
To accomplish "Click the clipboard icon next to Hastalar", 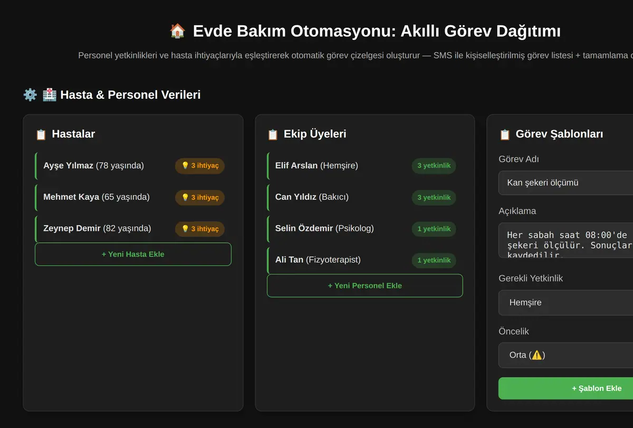I will coord(41,135).
